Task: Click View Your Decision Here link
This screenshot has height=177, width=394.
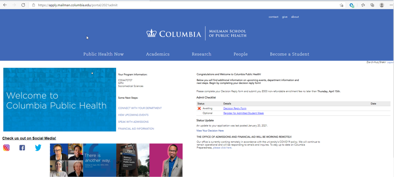Action: (x=210, y=131)
